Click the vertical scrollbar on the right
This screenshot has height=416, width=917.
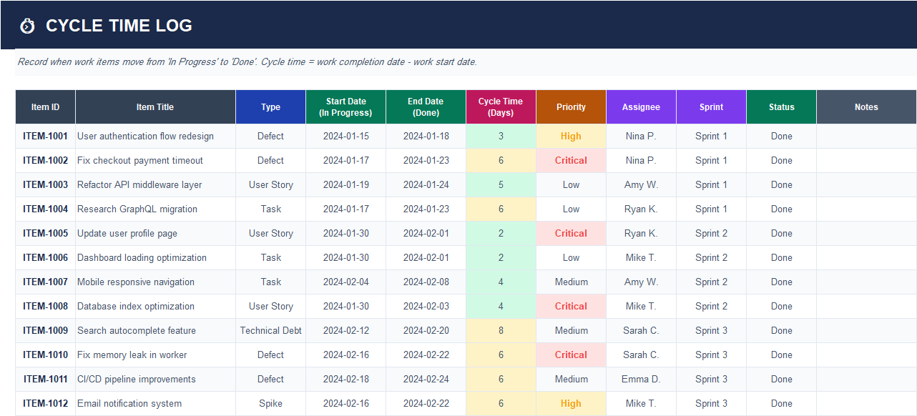(913, 214)
